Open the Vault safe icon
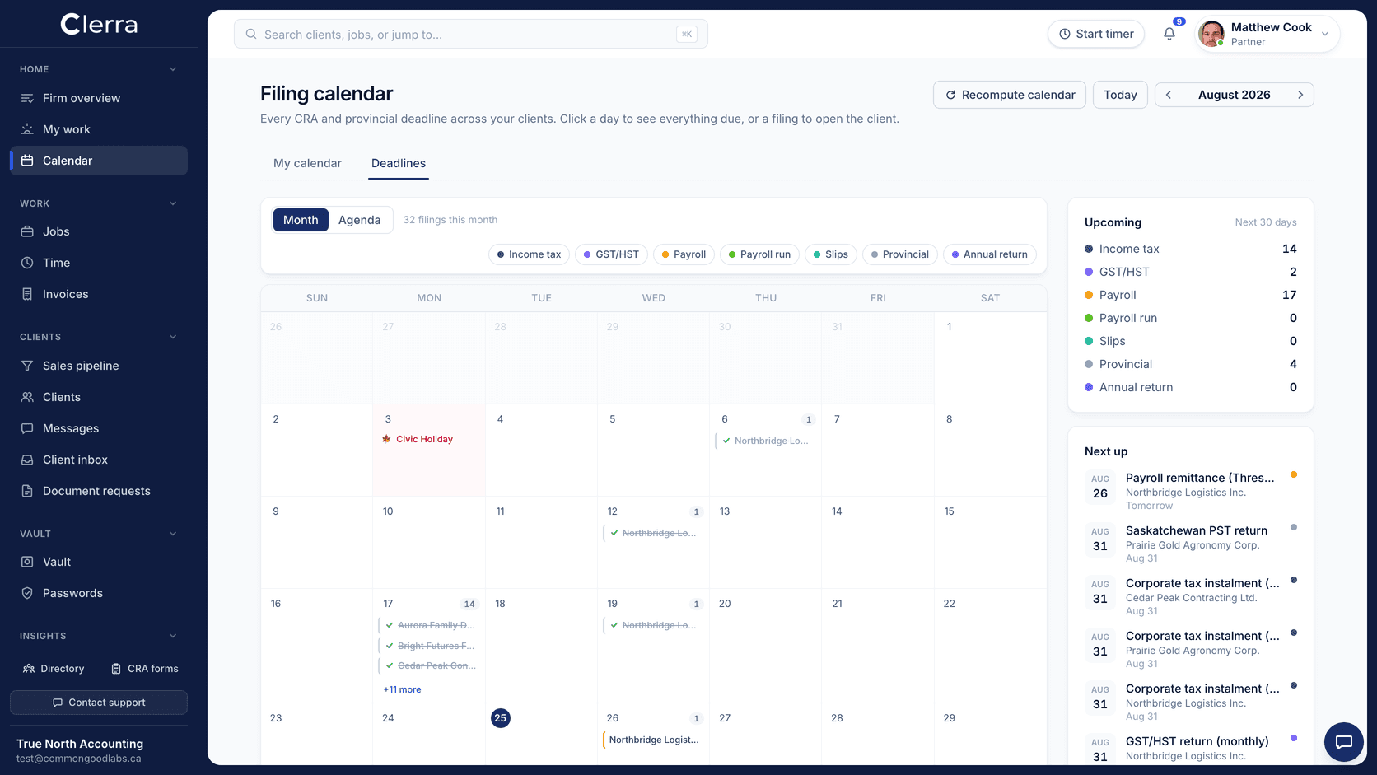Image resolution: width=1377 pixels, height=775 pixels. 27,562
